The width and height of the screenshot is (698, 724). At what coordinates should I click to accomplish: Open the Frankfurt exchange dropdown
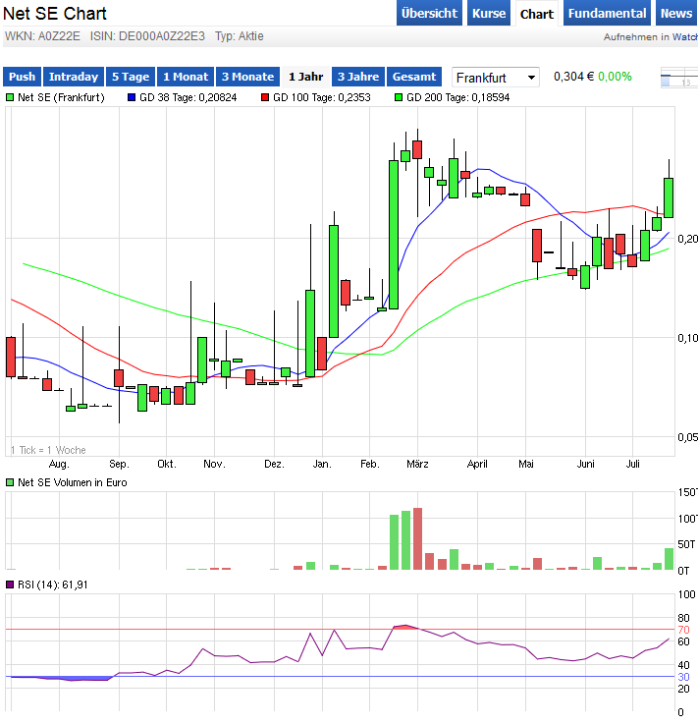(496, 77)
